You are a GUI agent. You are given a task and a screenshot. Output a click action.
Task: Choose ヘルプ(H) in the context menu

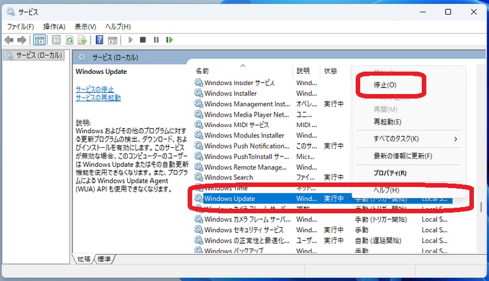386,190
